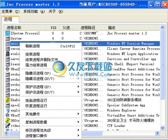Viewport: 168px width, 140px height.
Task: Click the [System Process] row icon
Action: (8, 33)
